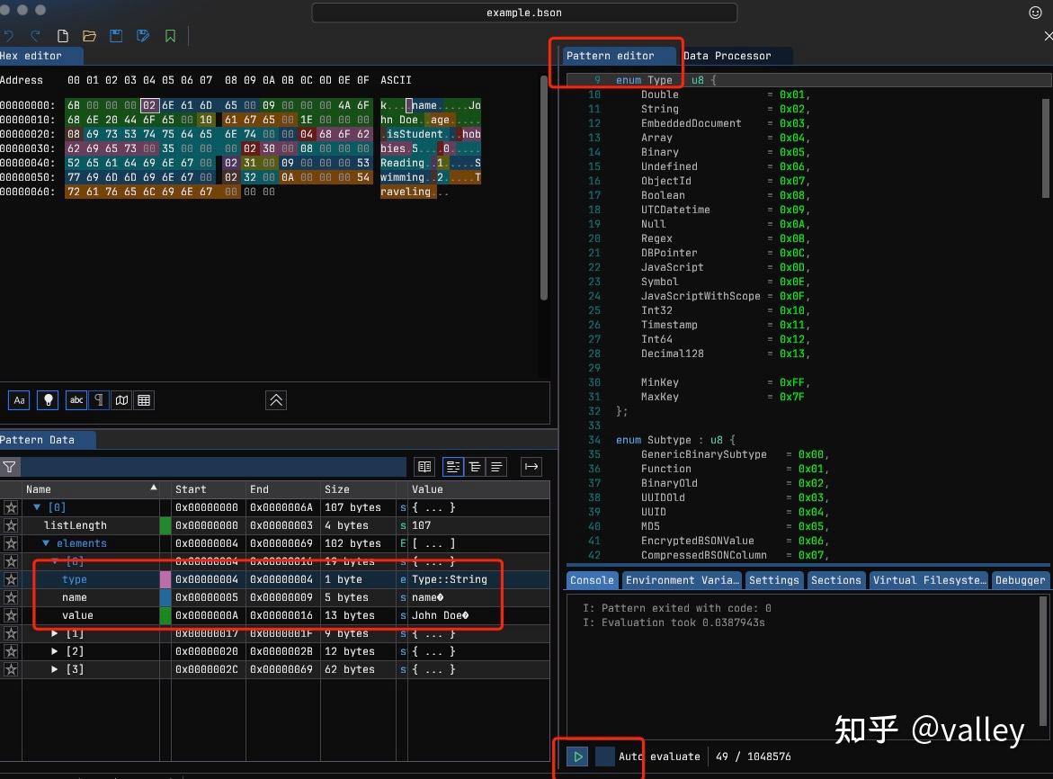Open the Debugger tab
Screen dimensions: 1053x779
(x=1021, y=579)
